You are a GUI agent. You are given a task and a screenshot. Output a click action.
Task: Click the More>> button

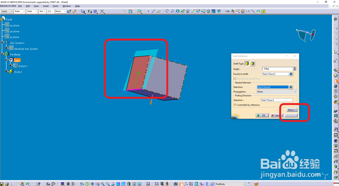[292, 110]
